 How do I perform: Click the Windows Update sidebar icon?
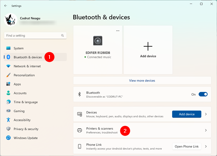(8, 138)
